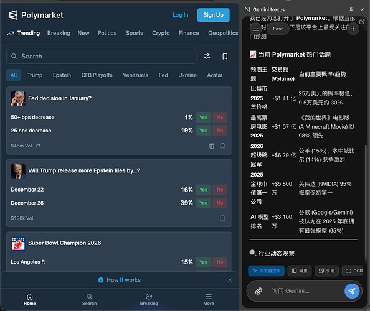Click the info icon in How it works
This screenshot has height=311, width=370.
(x=101, y=280)
